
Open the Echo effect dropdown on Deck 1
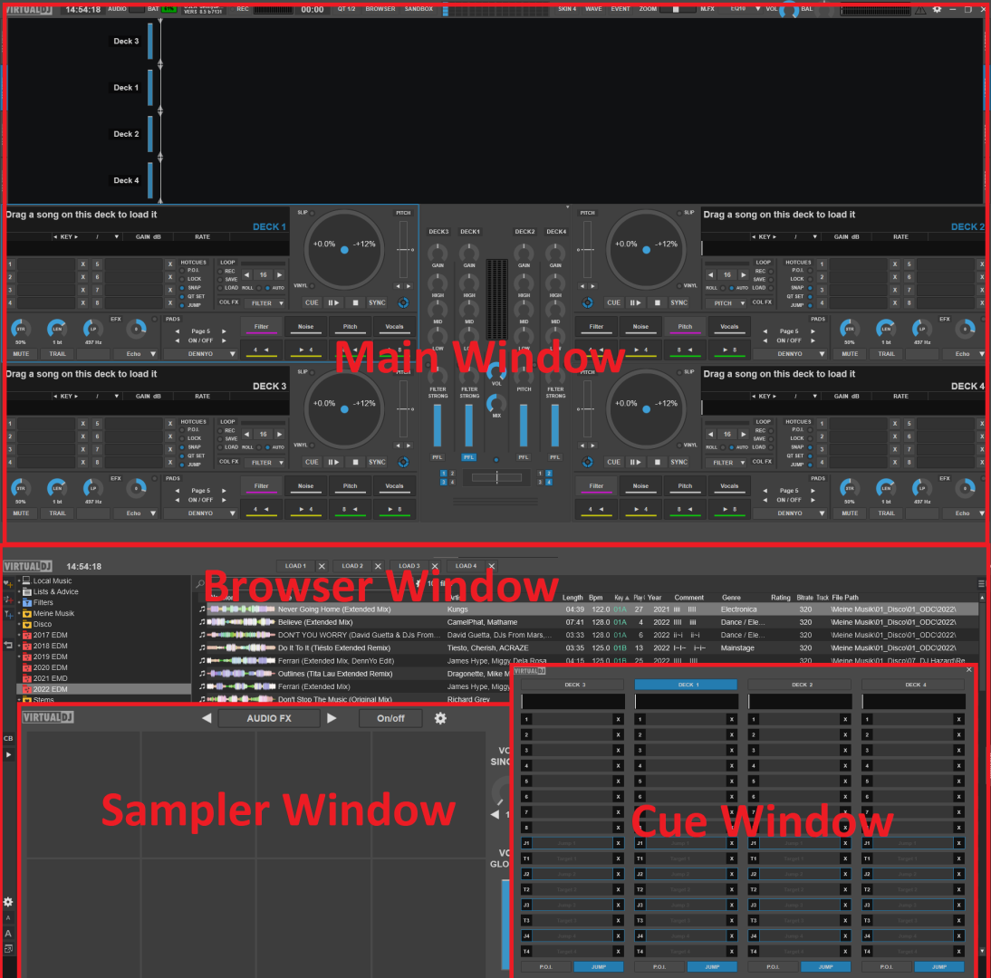(153, 354)
